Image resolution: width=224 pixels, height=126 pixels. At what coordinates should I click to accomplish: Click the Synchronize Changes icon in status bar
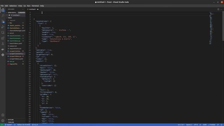click(x=15, y=125)
